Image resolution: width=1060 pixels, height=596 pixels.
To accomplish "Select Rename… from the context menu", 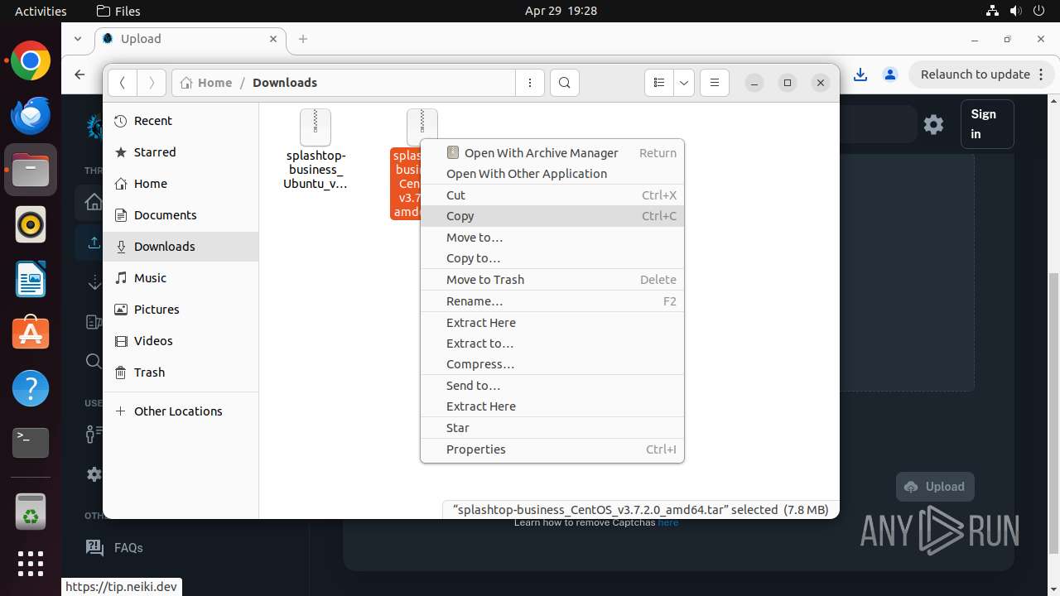I will [x=552, y=301].
